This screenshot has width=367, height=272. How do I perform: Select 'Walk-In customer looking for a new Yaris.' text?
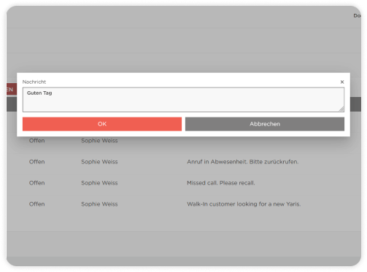click(x=244, y=204)
